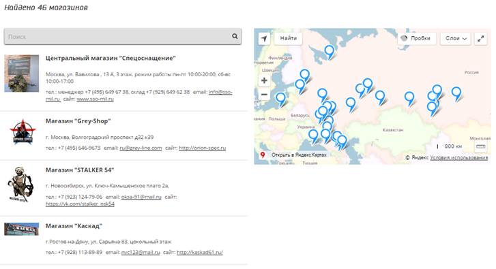
Task: Click the easternmost blue map pin
Action: click(x=456, y=94)
